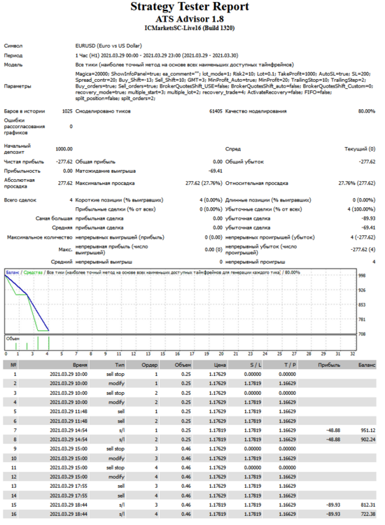Click the 'Ордер' column header
Screen dimensions: 385x525
click(149, 365)
